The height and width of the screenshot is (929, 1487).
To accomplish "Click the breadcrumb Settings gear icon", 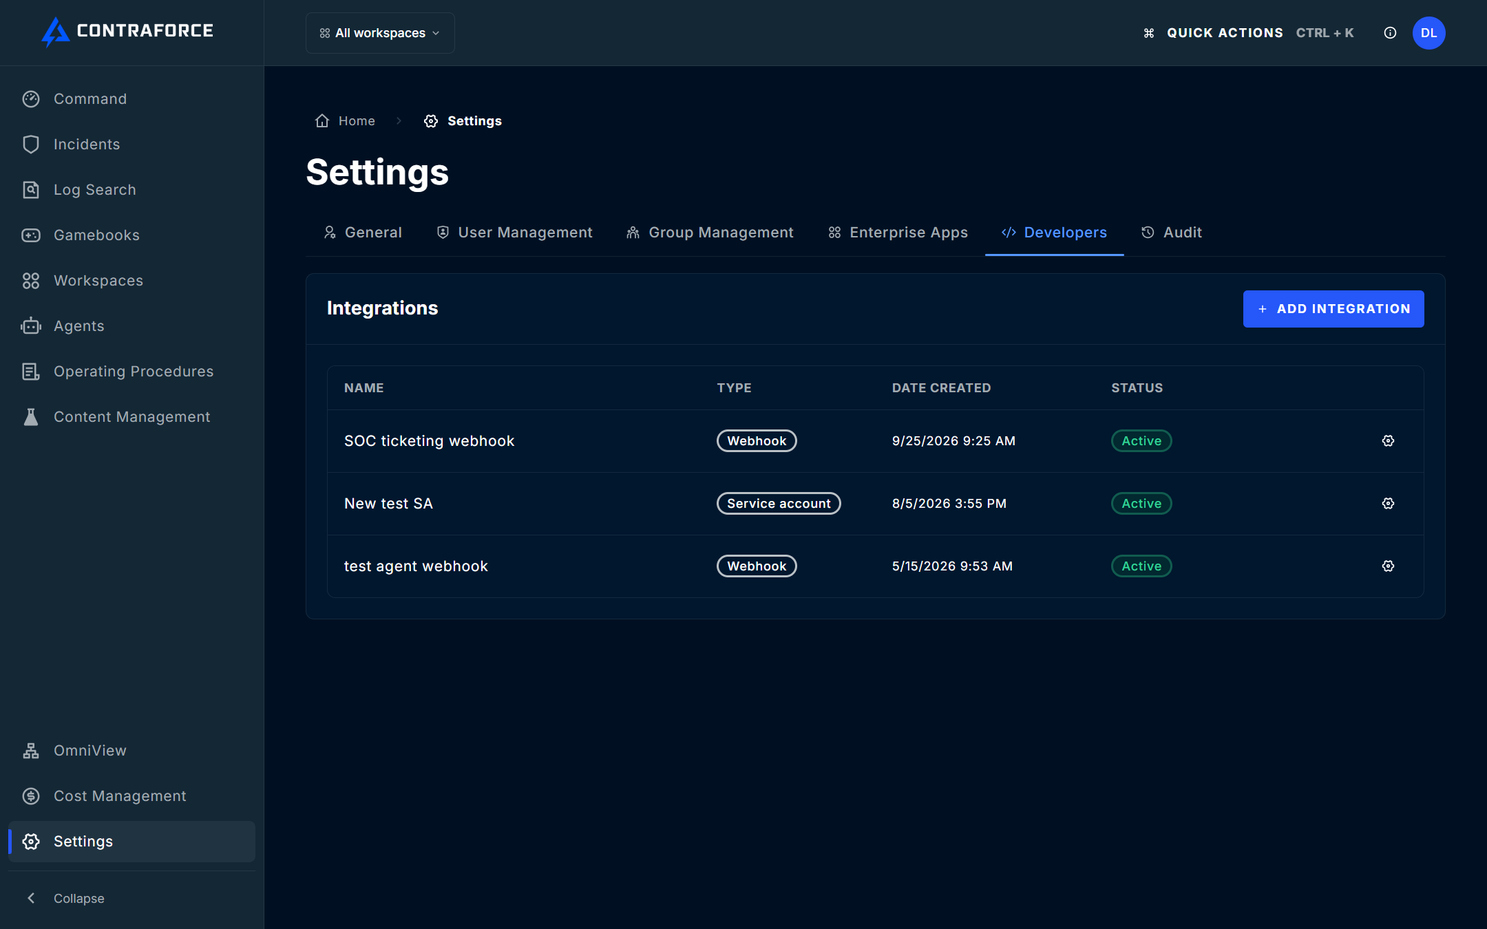I will pos(431,121).
